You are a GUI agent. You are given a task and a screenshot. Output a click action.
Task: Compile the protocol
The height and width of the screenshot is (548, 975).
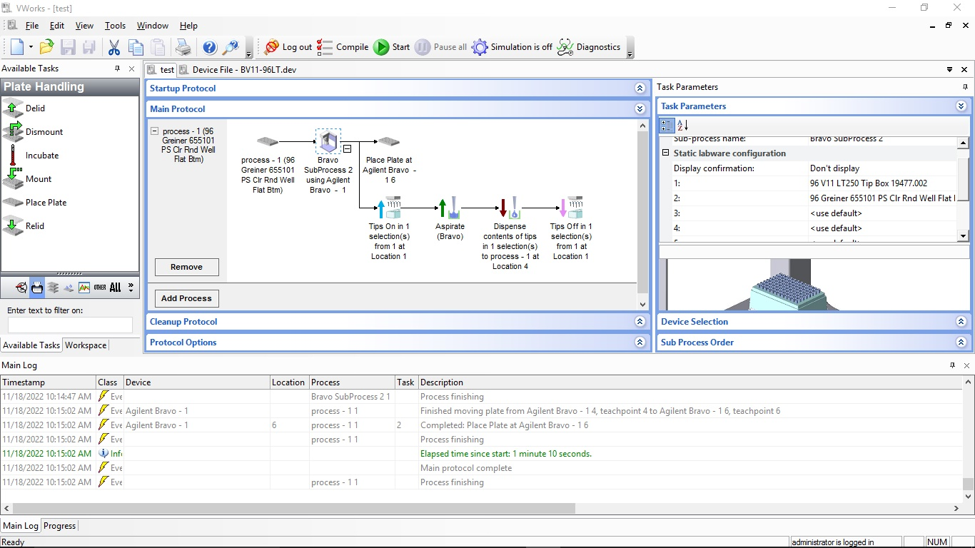343,47
